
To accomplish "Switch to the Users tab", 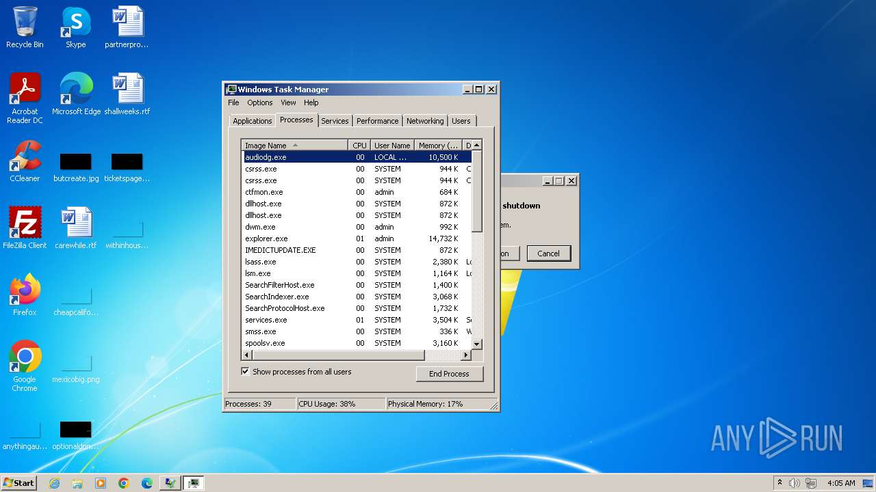I will 461,121.
